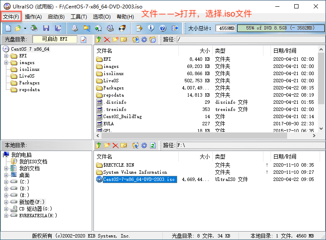Select the LiveOS folder in disc tree
The image size is (326, 240).
[27, 76]
